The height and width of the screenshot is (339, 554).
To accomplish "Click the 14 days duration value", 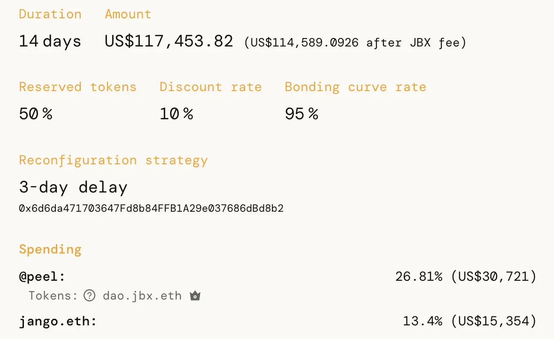I will coord(50,41).
